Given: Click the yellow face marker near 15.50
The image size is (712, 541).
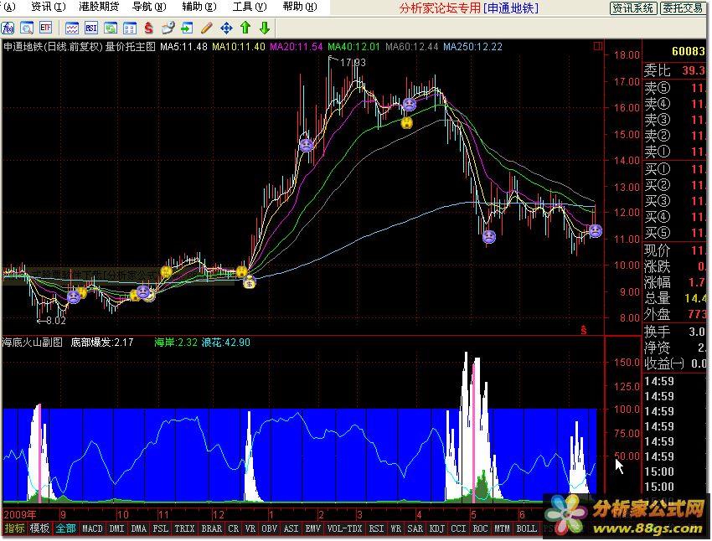Looking at the screenshot, I should coord(407,122).
